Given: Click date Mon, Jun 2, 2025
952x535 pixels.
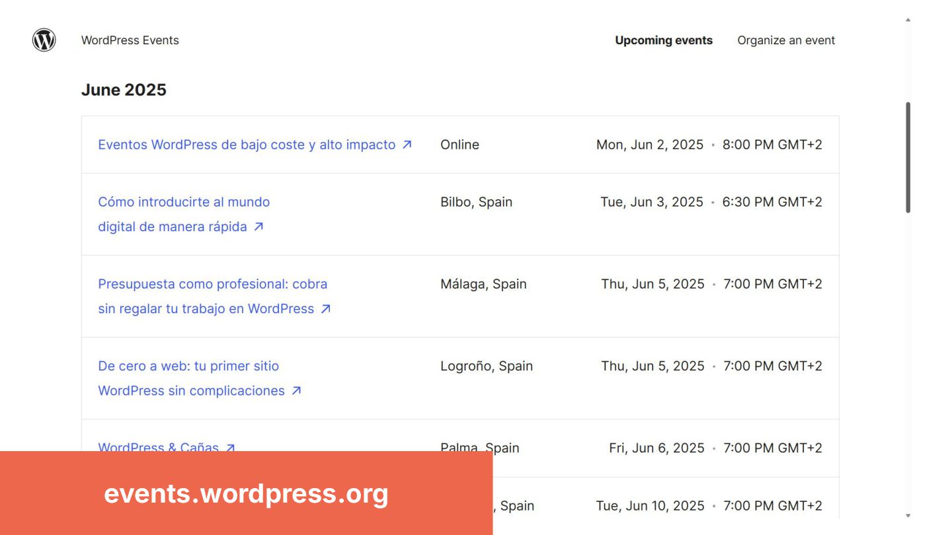Looking at the screenshot, I should [650, 145].
